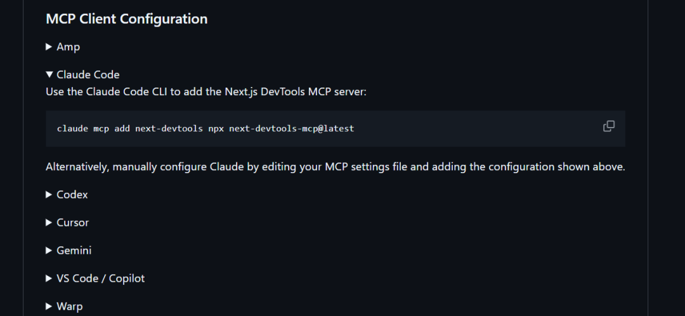Click the triangle arrow beside Cursor

[49, 223]
